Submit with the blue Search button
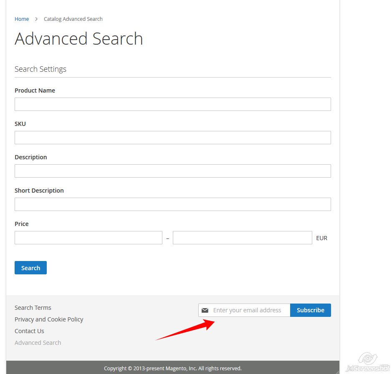The width and height of the screenshot is (392, 374). pyautogui.click(x=30, y=268)
